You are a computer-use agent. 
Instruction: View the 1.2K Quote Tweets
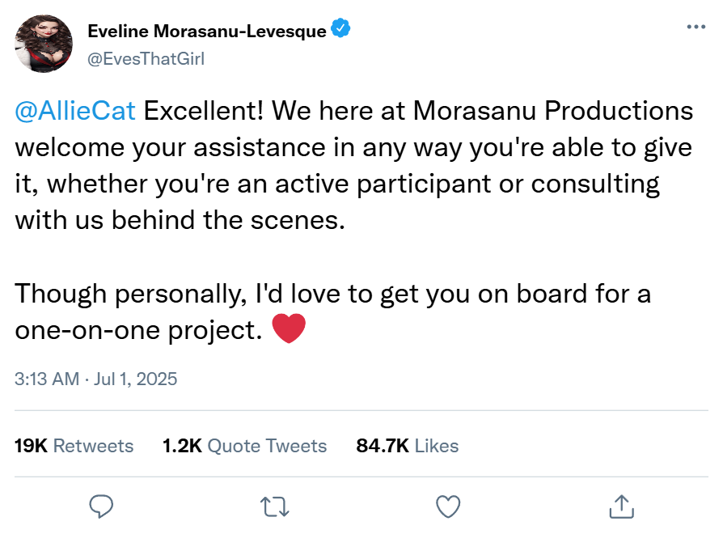tap(244, 446)
